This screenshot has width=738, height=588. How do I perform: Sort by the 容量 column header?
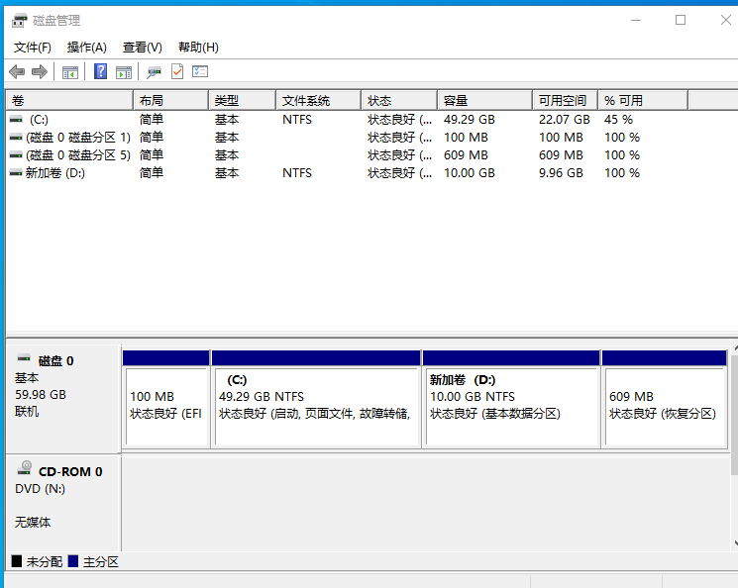pos(484,101)
